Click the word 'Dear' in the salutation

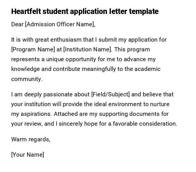pyautogui.click(x=17, y=24)
